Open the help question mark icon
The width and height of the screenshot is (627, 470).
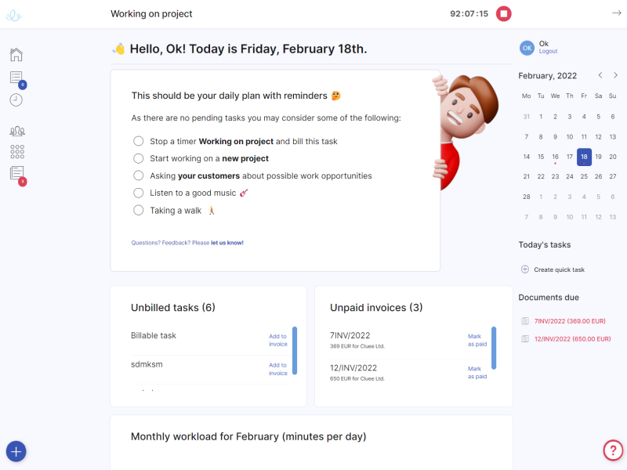tap(613, 450)
